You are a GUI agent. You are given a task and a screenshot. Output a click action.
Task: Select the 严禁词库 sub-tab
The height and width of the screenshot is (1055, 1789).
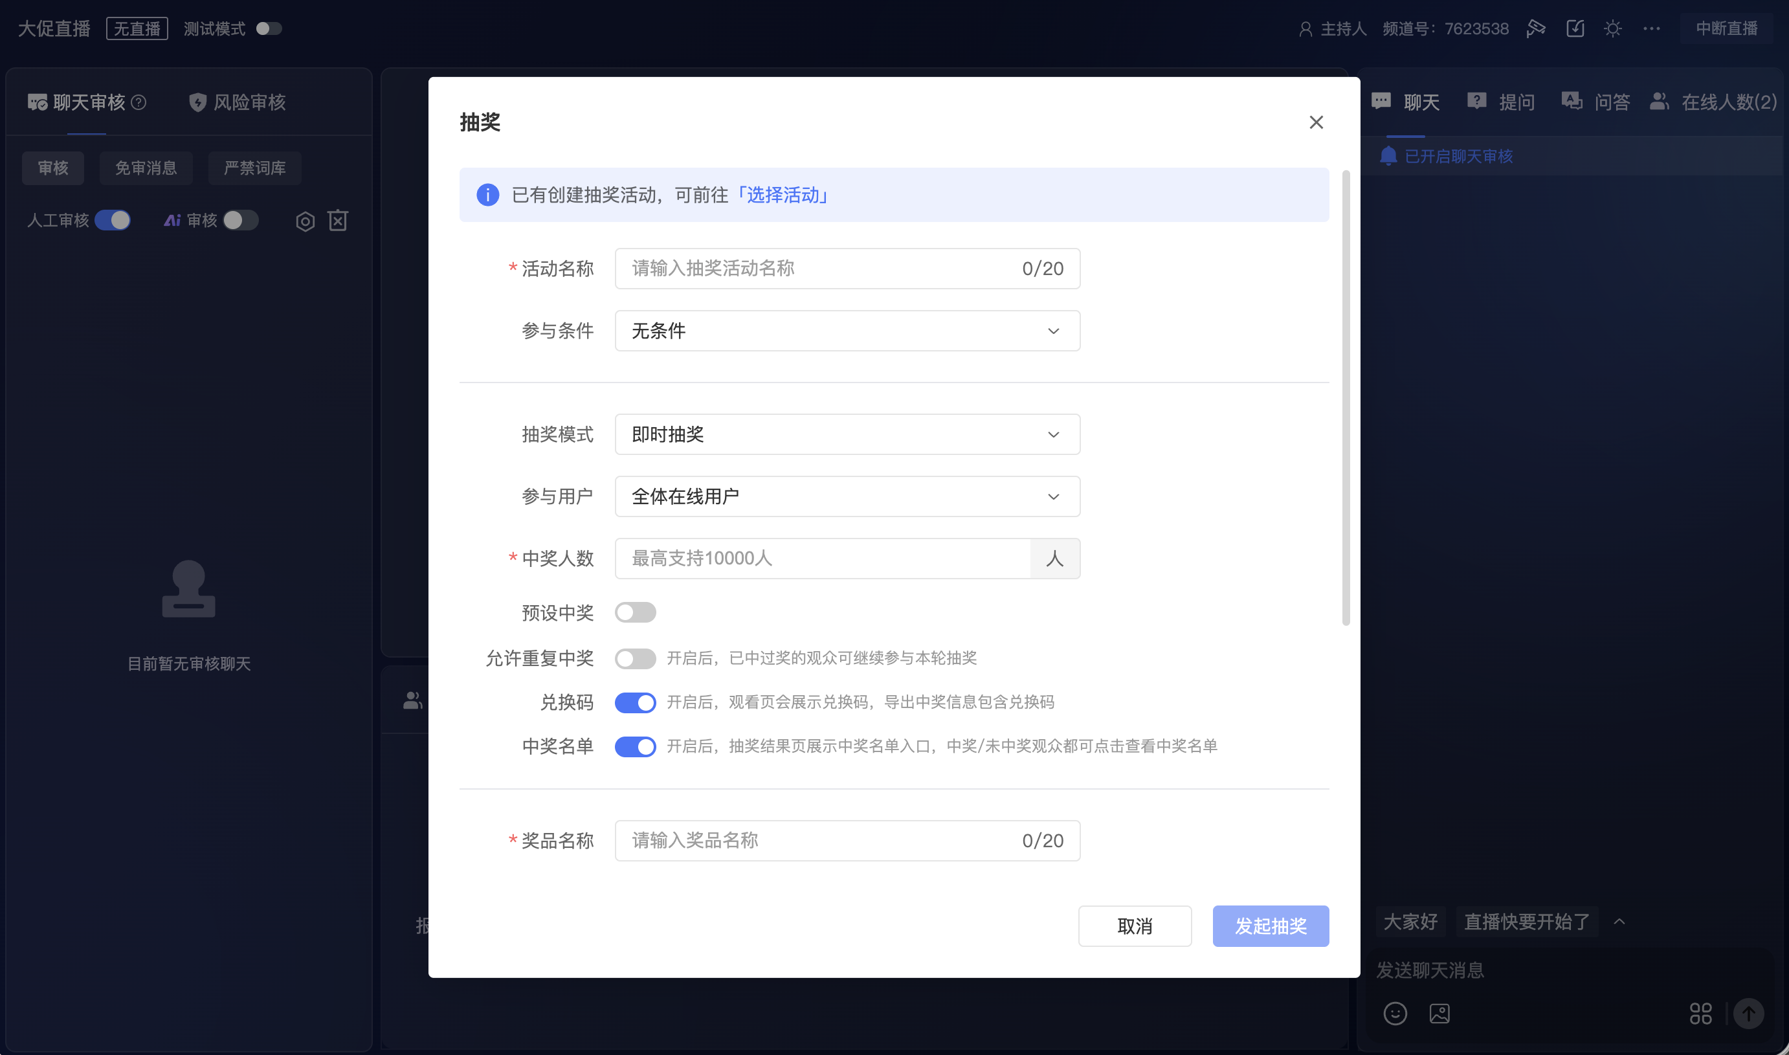point(254,168)
